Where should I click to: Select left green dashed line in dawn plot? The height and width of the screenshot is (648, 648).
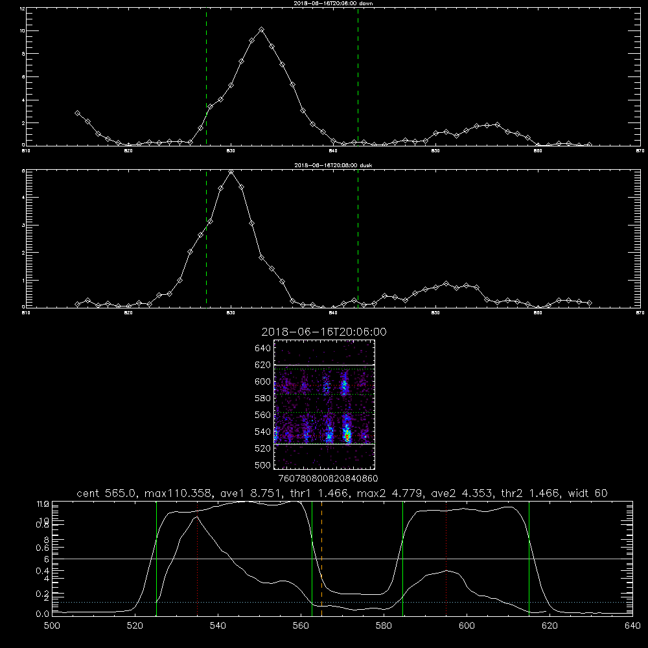[x=206, y=77]
